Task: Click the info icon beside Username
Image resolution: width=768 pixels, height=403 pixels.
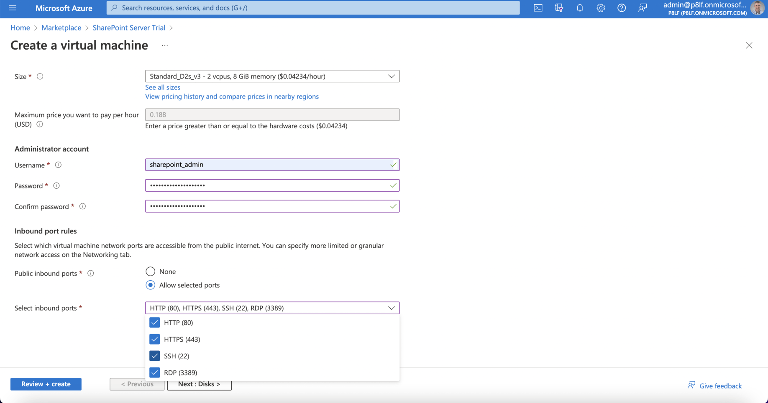Action: pyautogui.click(x=59, y=165)
